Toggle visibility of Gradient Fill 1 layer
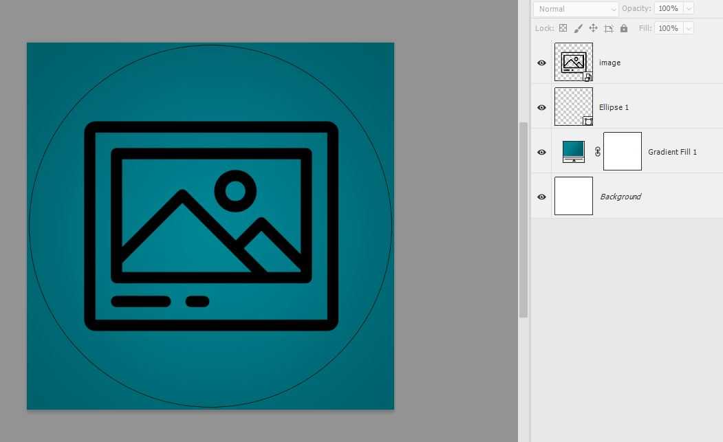 [541, 152]
